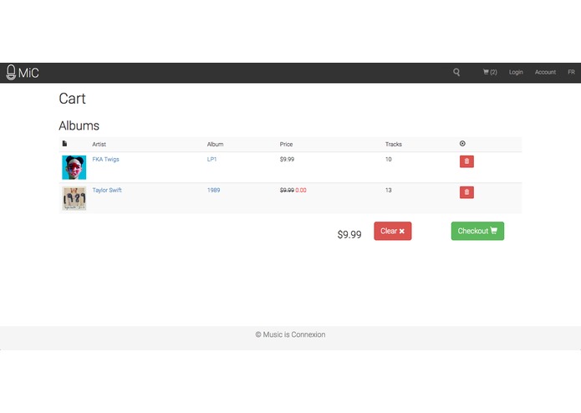The width and height of the screenshot is (581, 413).
Task: Open the cart (2) link
Action: pyautogui.click(x=490, y=72)
